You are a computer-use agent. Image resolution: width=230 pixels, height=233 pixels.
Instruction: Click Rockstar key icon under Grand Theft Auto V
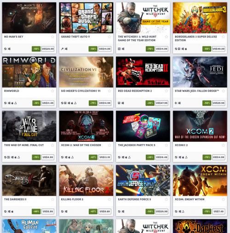click(x=62, y=49)
